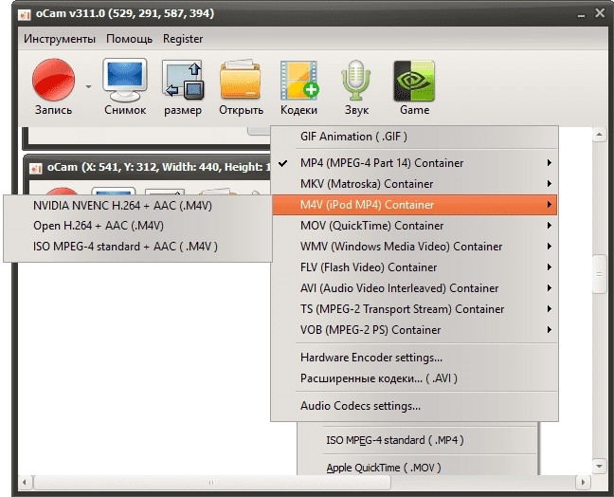Close the oCam window
This screenshot has width=614, height=497.
600,13
